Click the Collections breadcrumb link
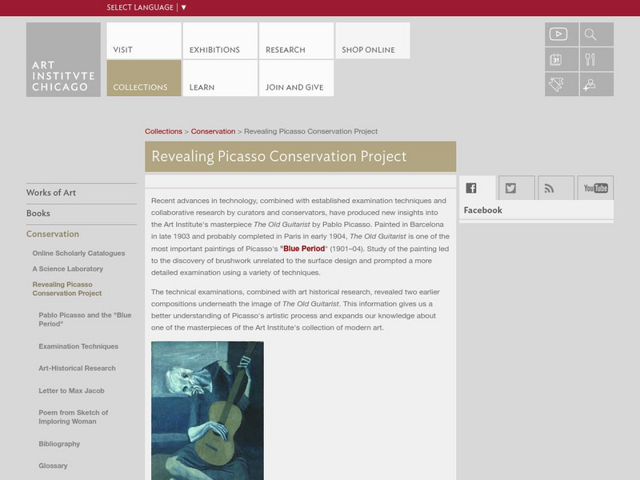This screenshot has height=480, width=640. point(164,131)
